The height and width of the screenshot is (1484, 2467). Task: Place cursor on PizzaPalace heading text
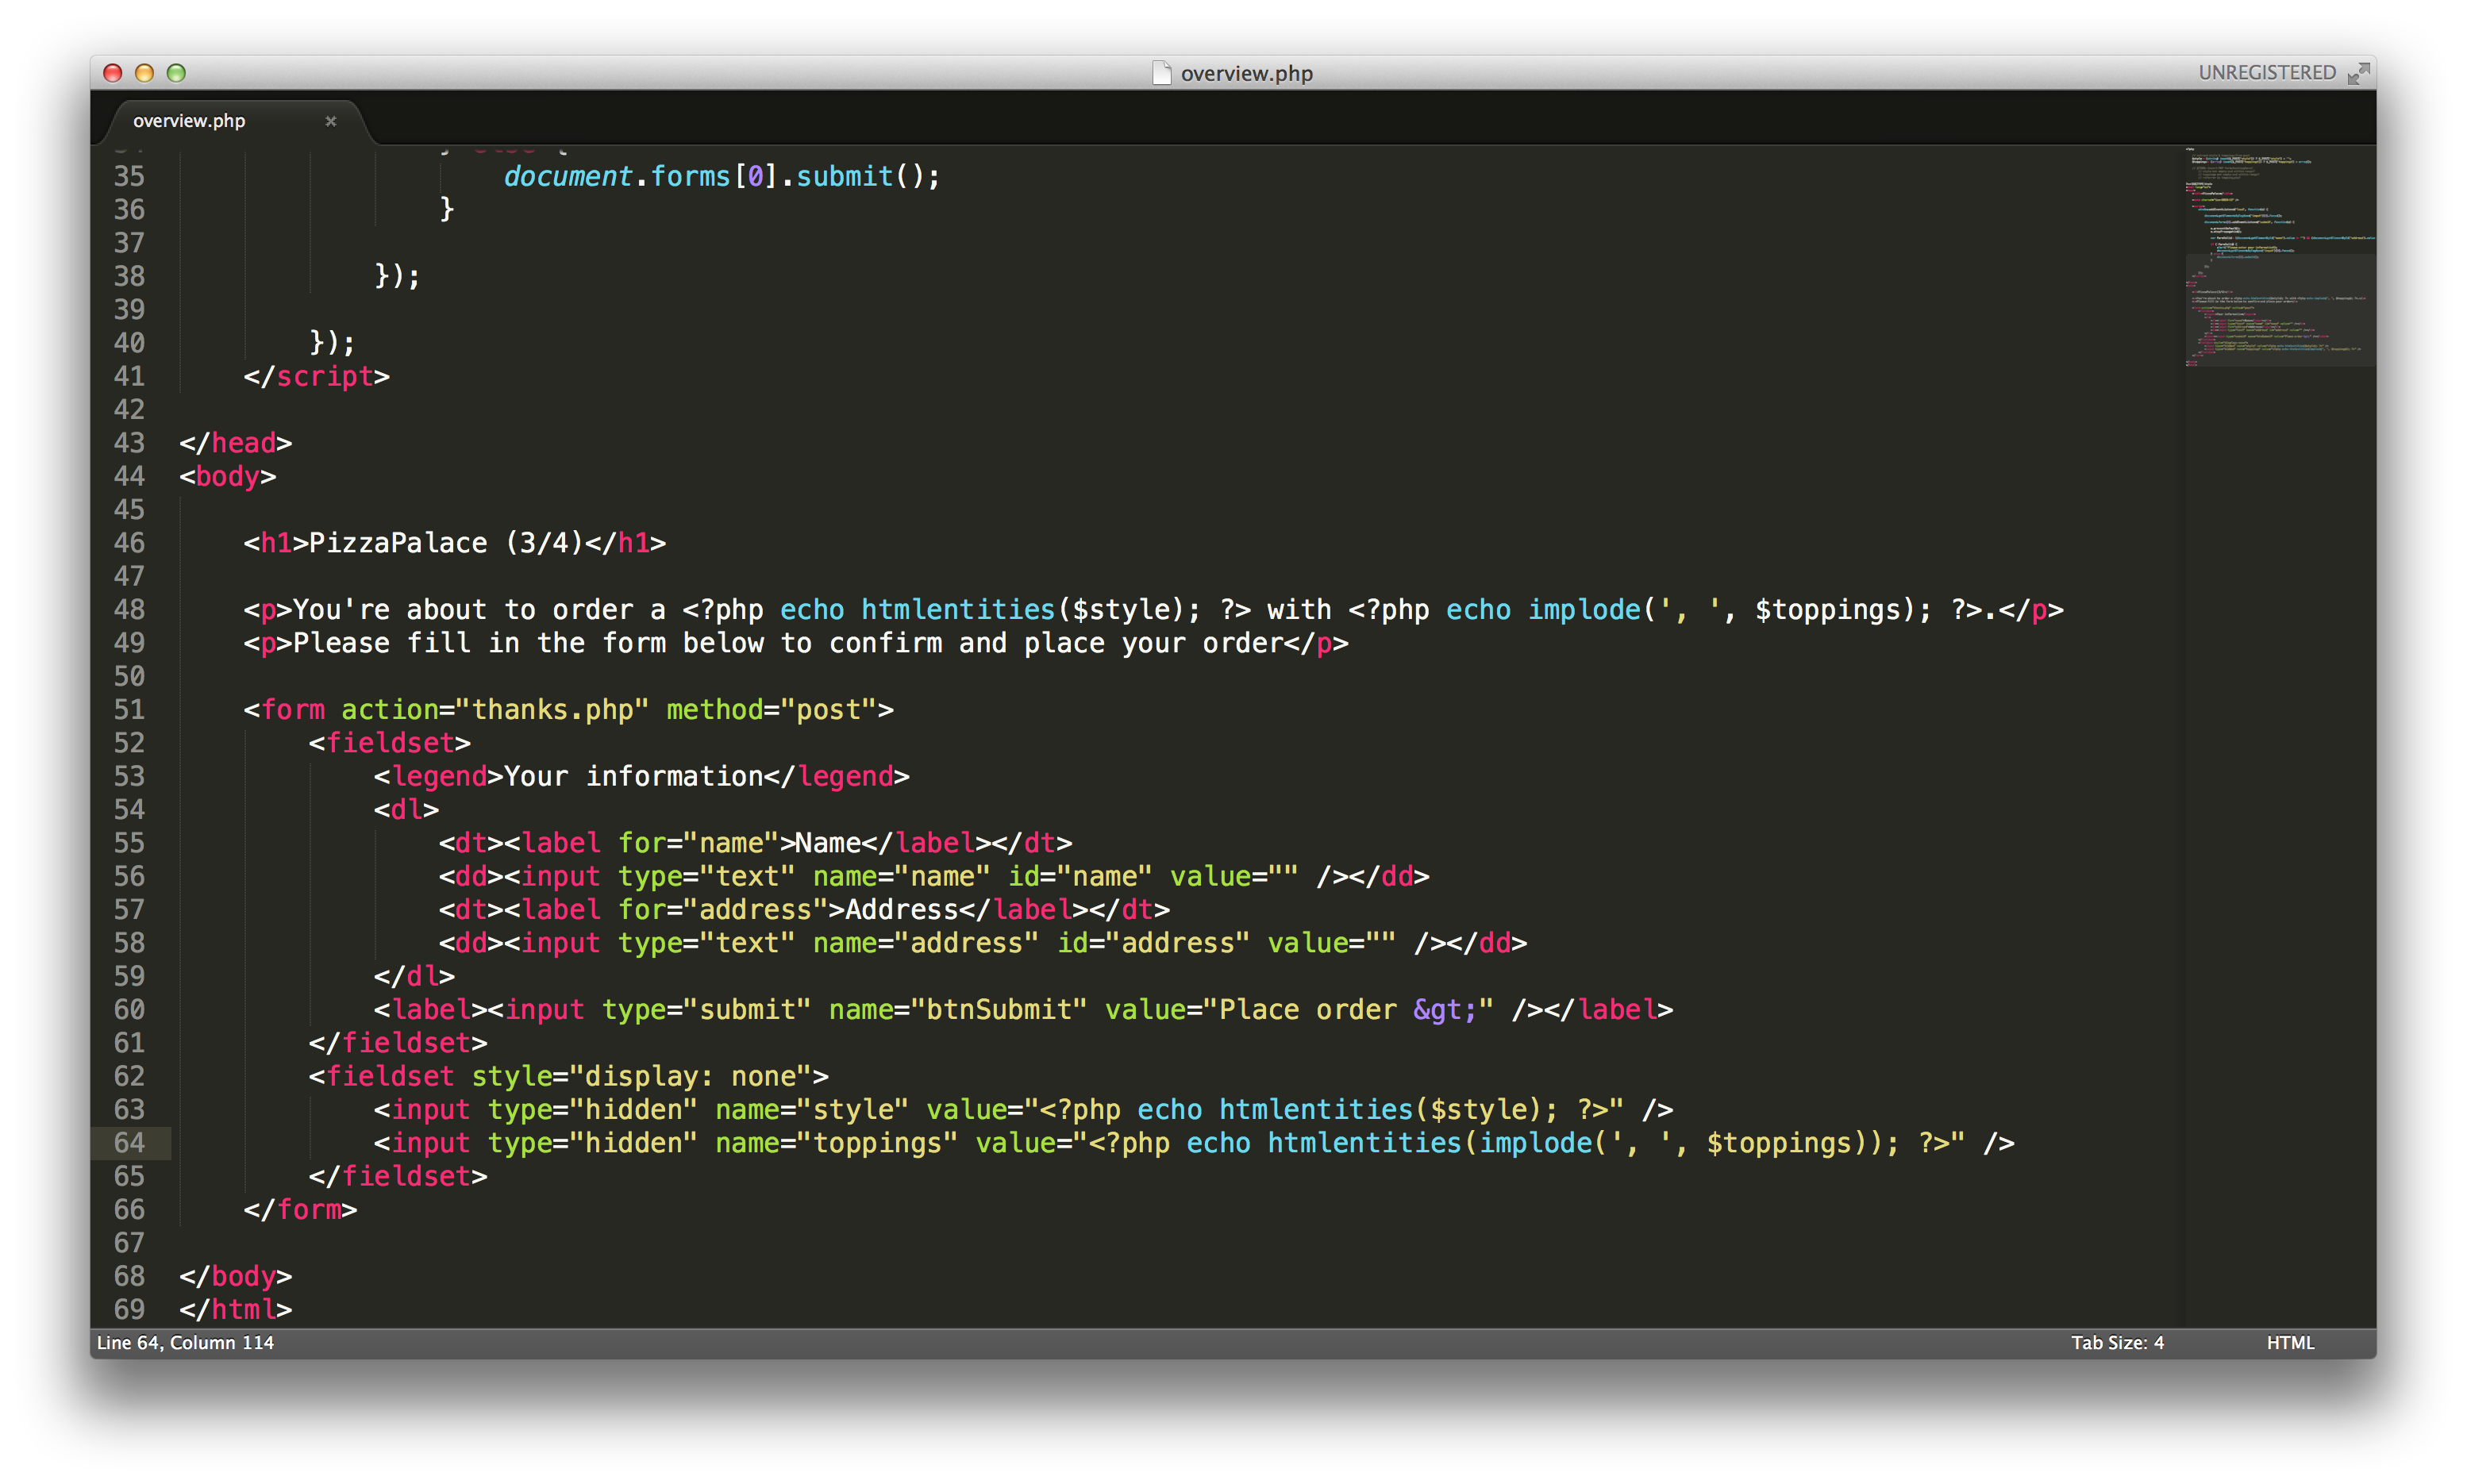398,543
